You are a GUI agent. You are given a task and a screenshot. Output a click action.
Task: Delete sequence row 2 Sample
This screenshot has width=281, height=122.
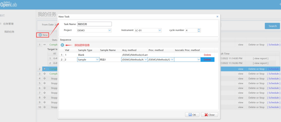click(x=207, y=59)
